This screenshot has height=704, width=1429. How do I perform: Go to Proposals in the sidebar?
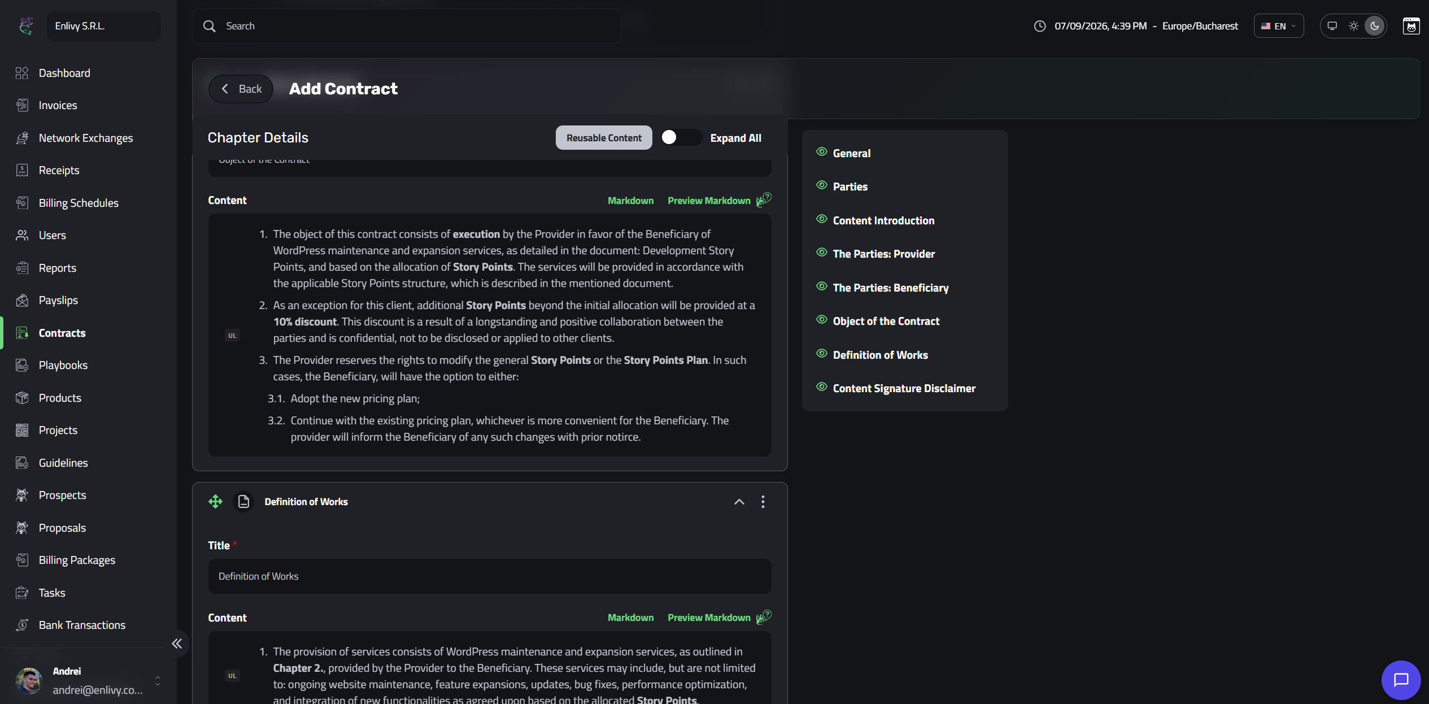pos(62,528)
